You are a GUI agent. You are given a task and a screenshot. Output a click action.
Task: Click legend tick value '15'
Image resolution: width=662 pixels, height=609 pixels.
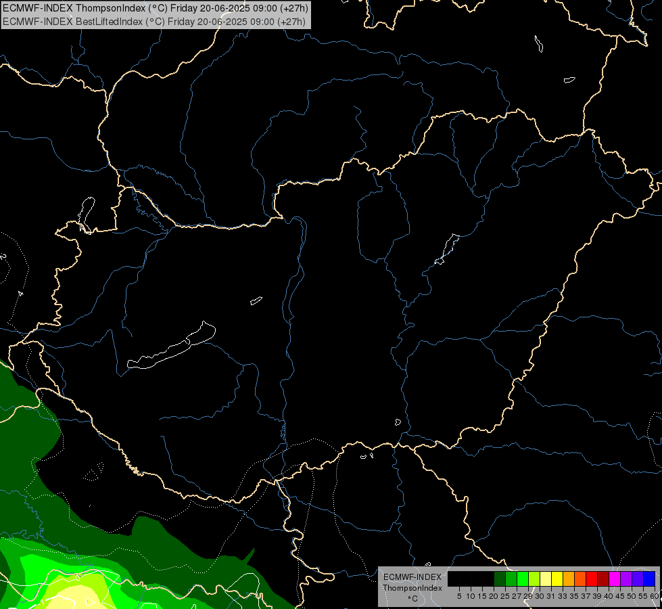[x=483, y=596]
